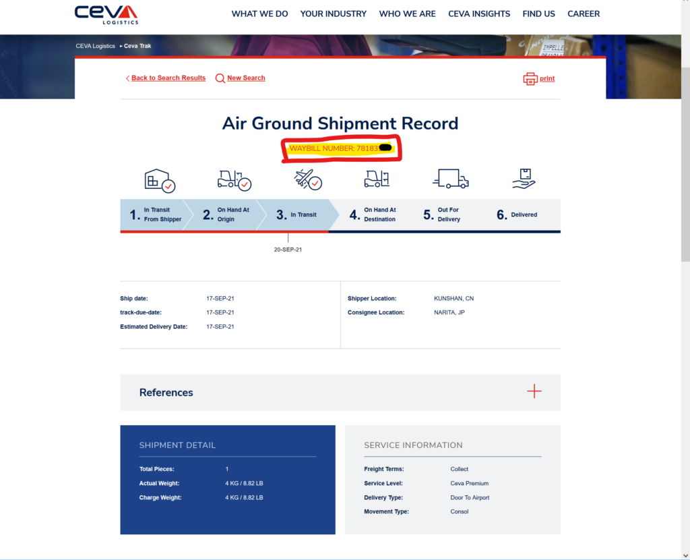Expand the References section with the plus icon
The width and height of the screenshot is (690, 560).
click(x=534, y=391)
